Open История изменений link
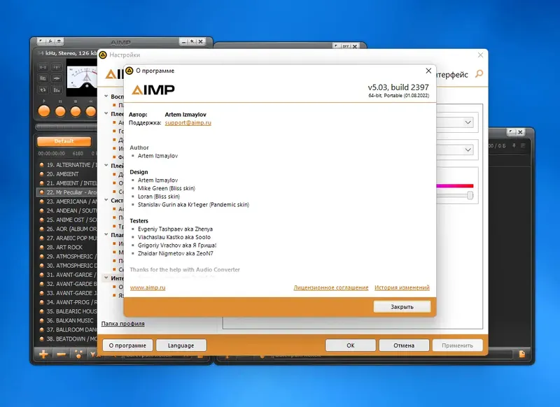Screen dimensions: 560x407 pos(402,287)
